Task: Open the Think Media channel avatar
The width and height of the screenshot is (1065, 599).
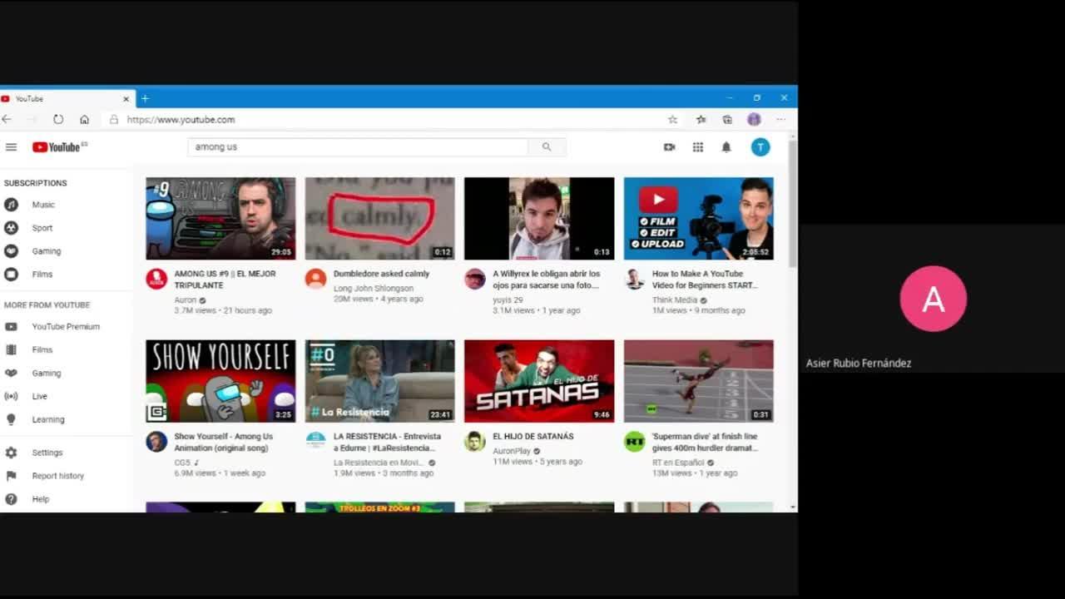Action: tap(635, 279)
